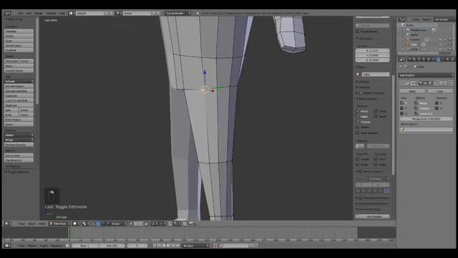Click the play animation reverse icon
The width and height of the screenshot is (458, 258).
tap(164, 245)
